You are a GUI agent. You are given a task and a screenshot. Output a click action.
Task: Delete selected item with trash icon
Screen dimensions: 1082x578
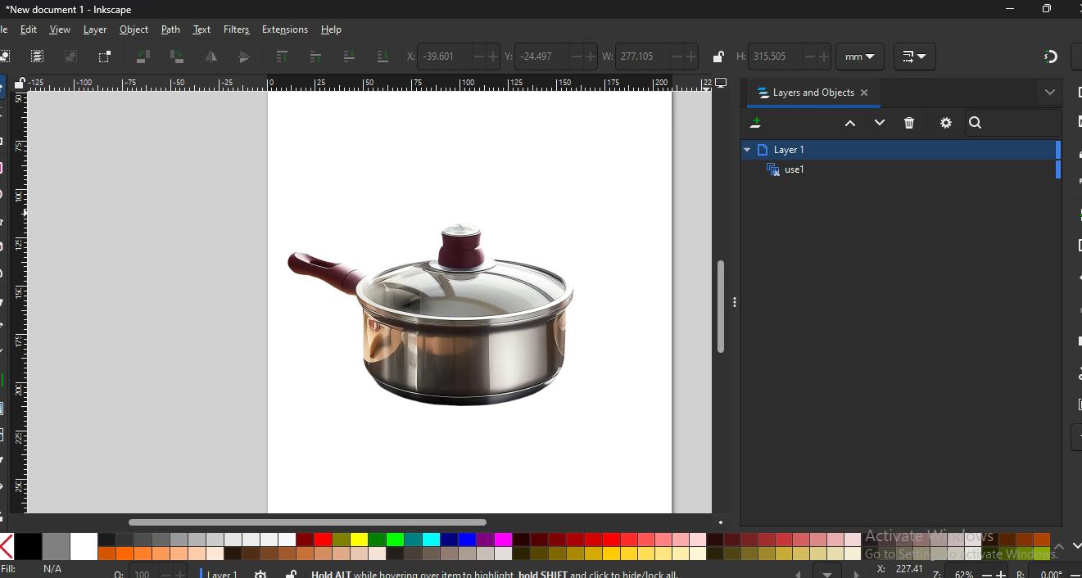click(x=908, y=123)
